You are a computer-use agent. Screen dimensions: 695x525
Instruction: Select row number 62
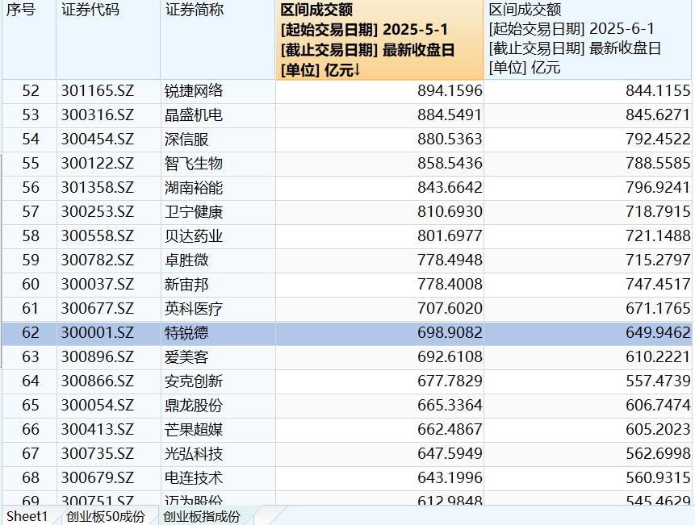[29, 333]
